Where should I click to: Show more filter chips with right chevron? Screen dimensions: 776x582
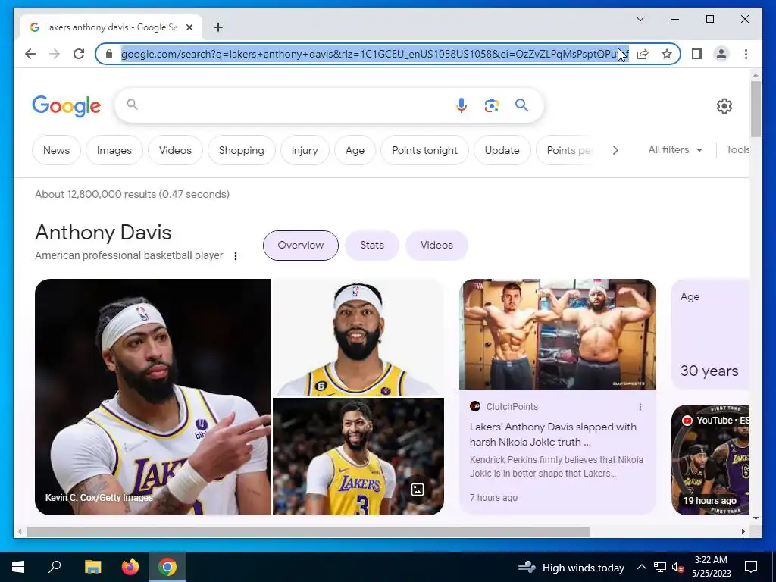[x=615, y=150]
